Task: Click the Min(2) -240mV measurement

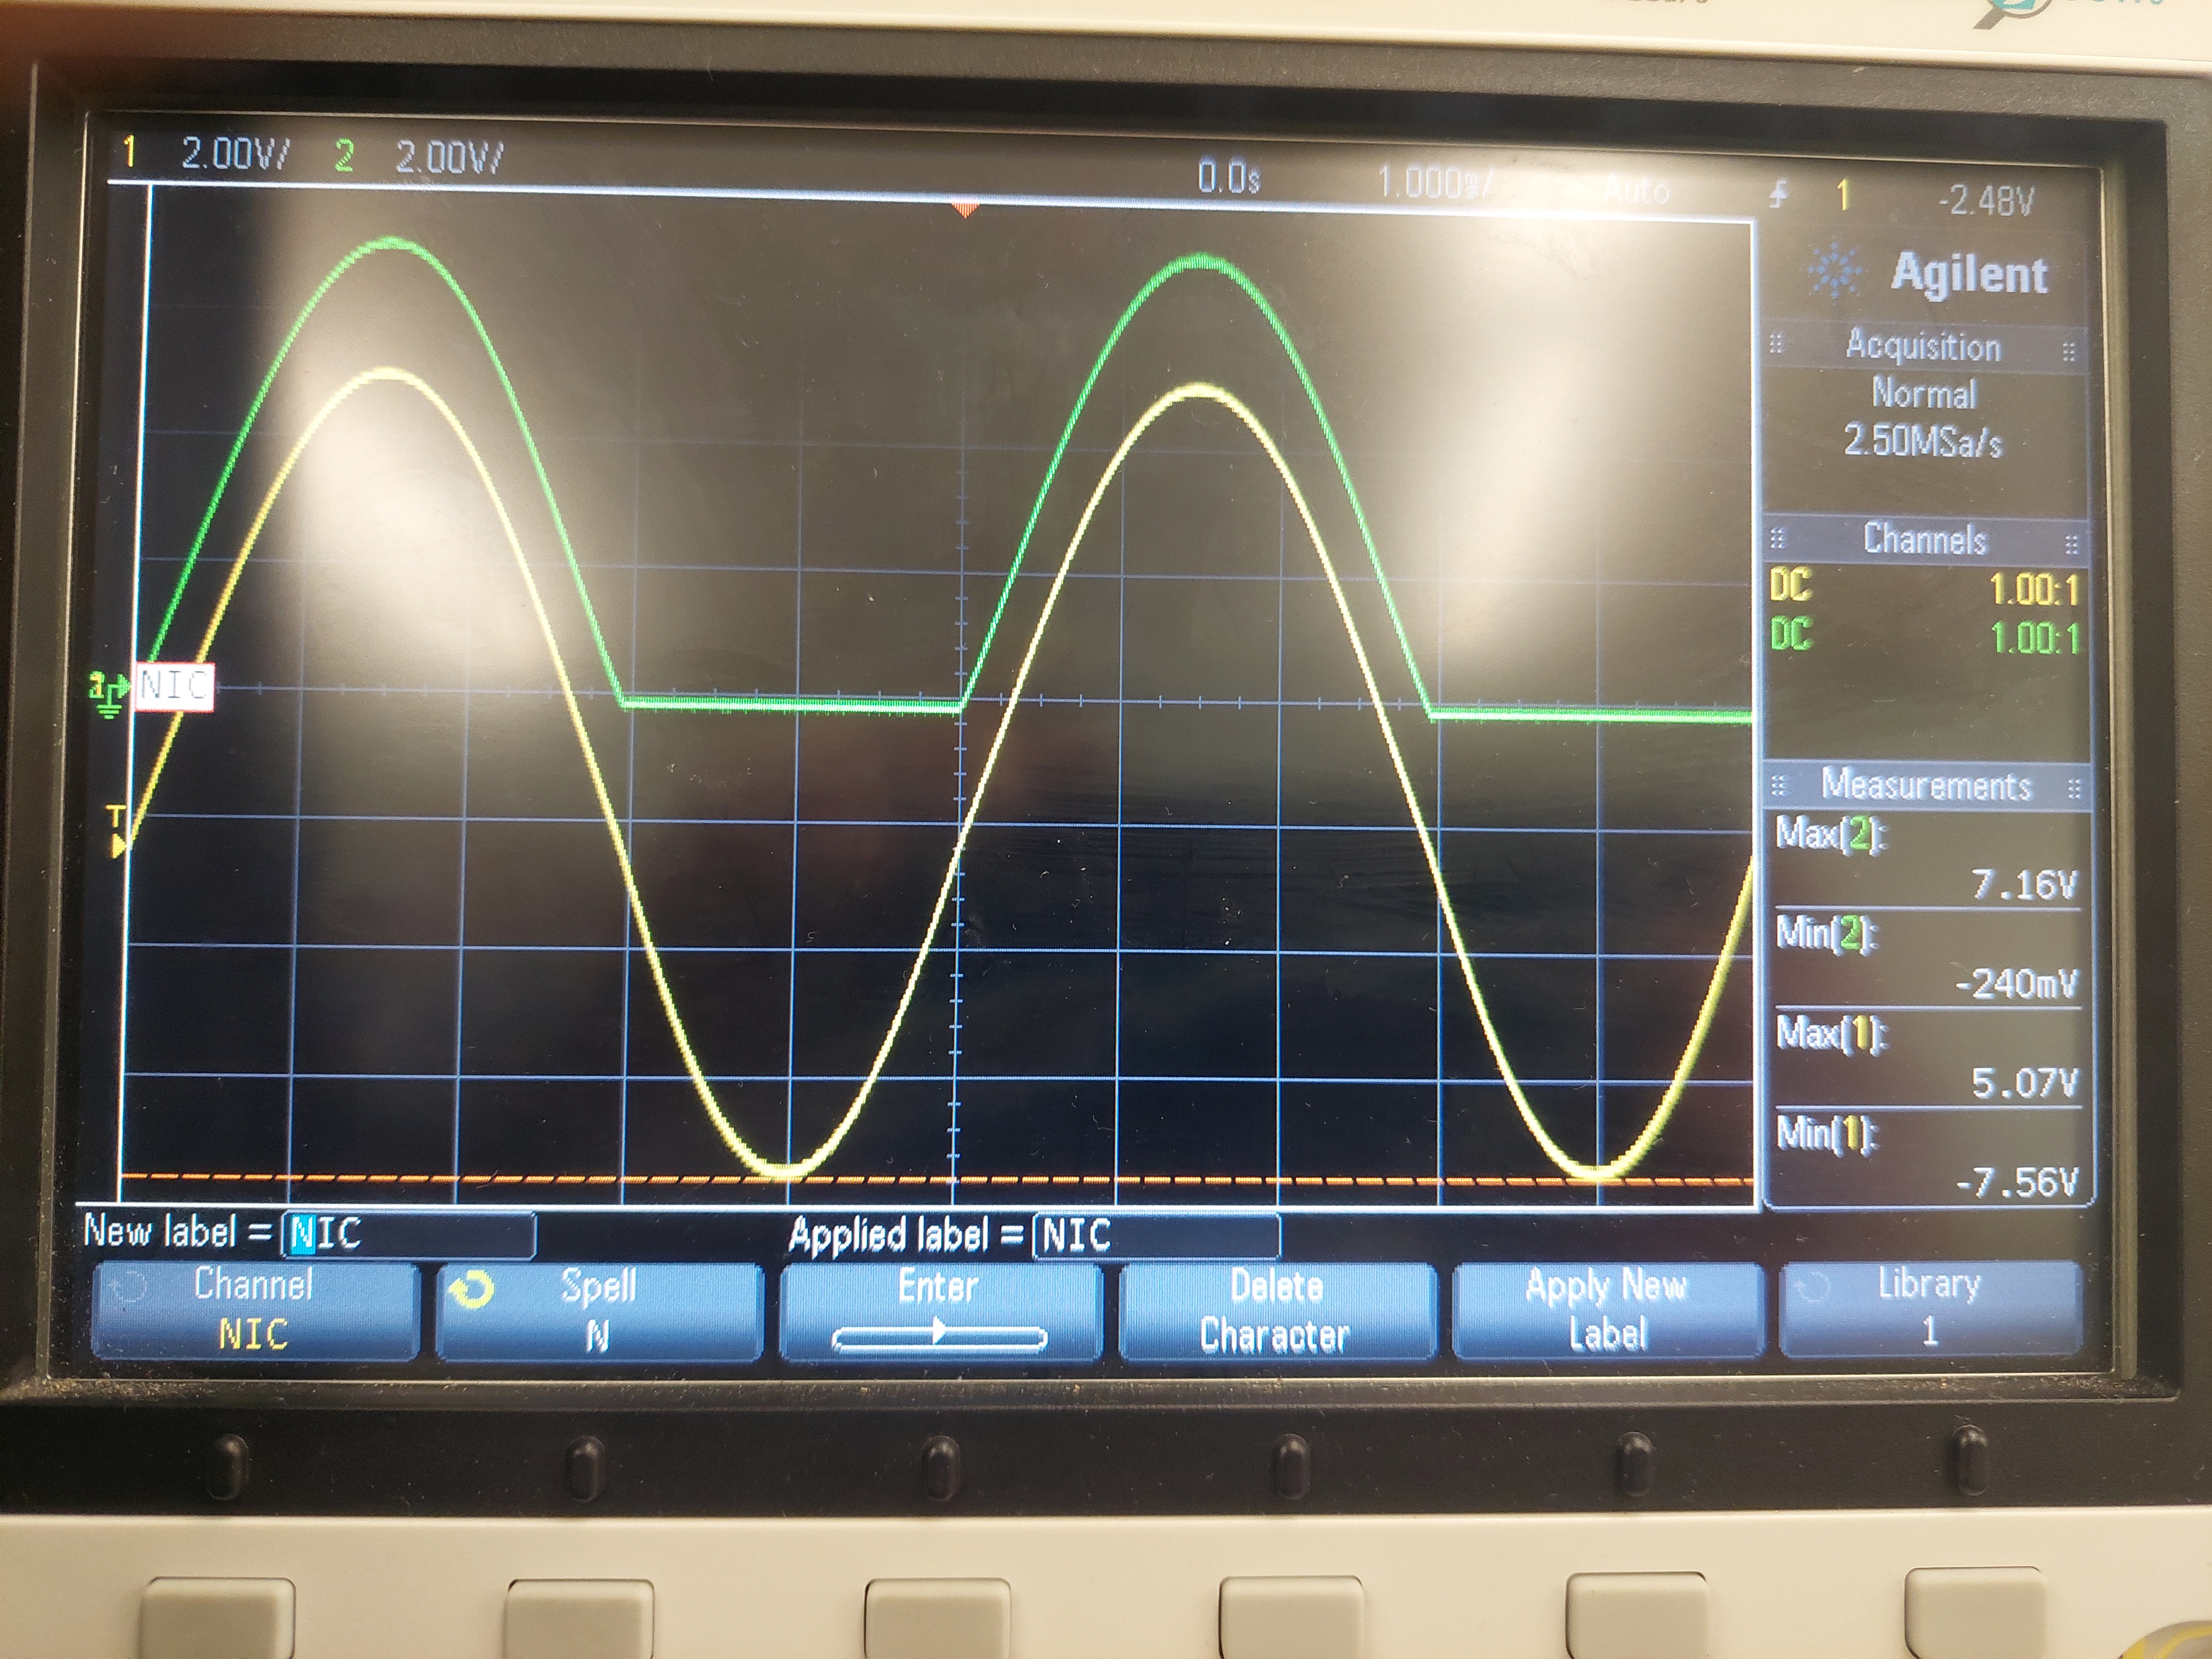Action: pyautogui.click(x=1927, y=960)
